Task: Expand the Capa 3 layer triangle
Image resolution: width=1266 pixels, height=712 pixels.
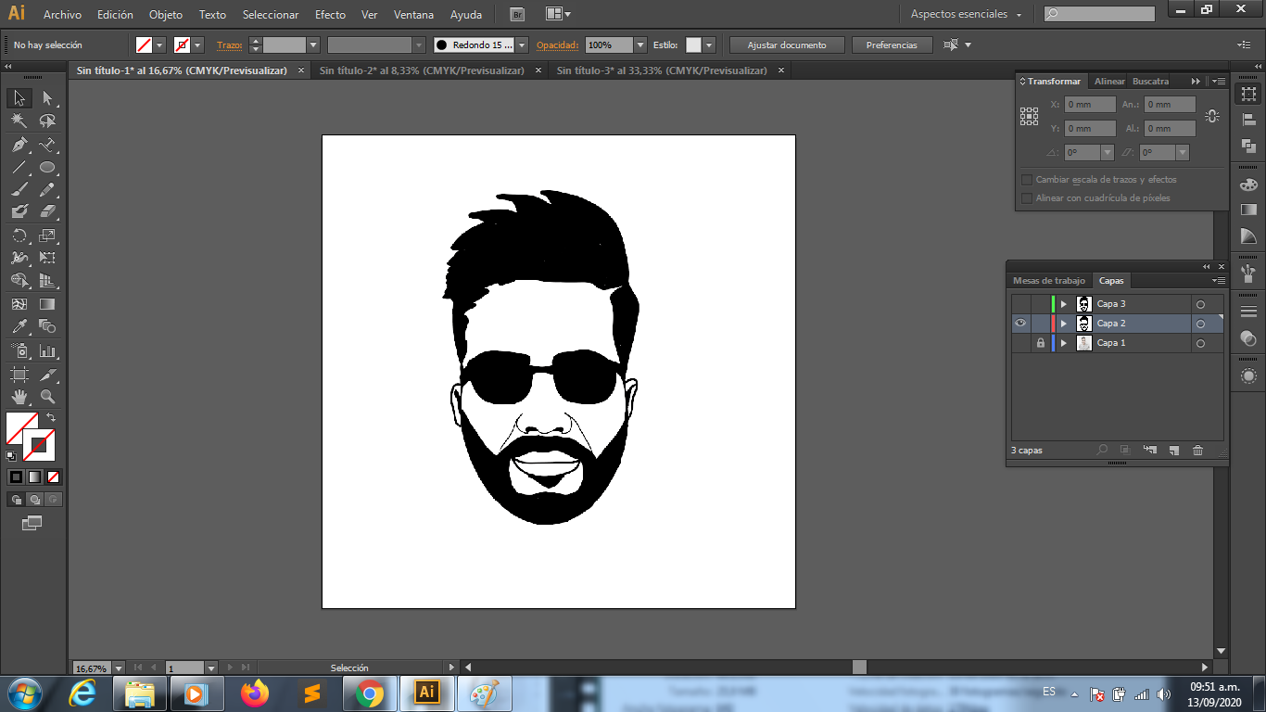Action: (1064, 304)
